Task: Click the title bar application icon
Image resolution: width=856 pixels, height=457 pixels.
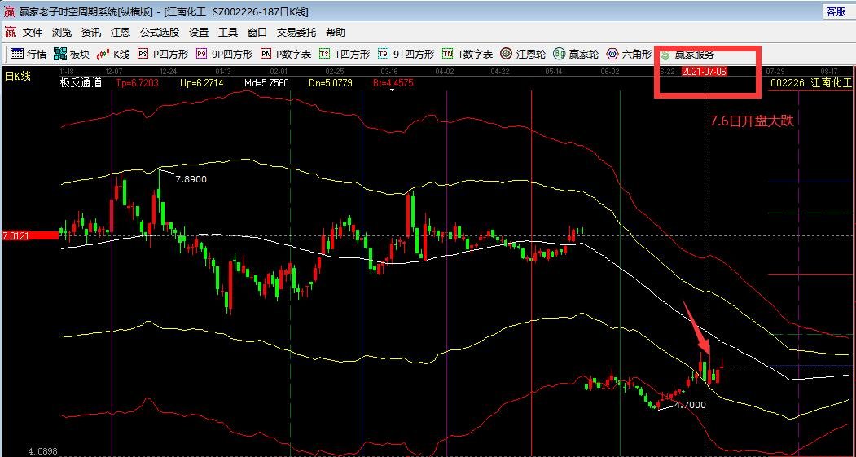Action: tap(10, 11)
